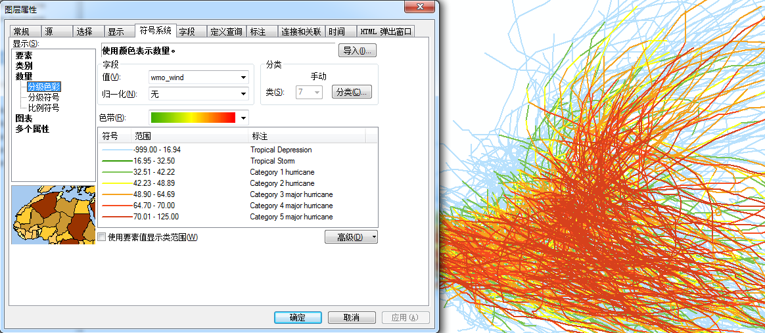The height and width of the screenshot is (333, 765).
Task: Open the 连接和关联 tab
Action: [x=301, y=32]
